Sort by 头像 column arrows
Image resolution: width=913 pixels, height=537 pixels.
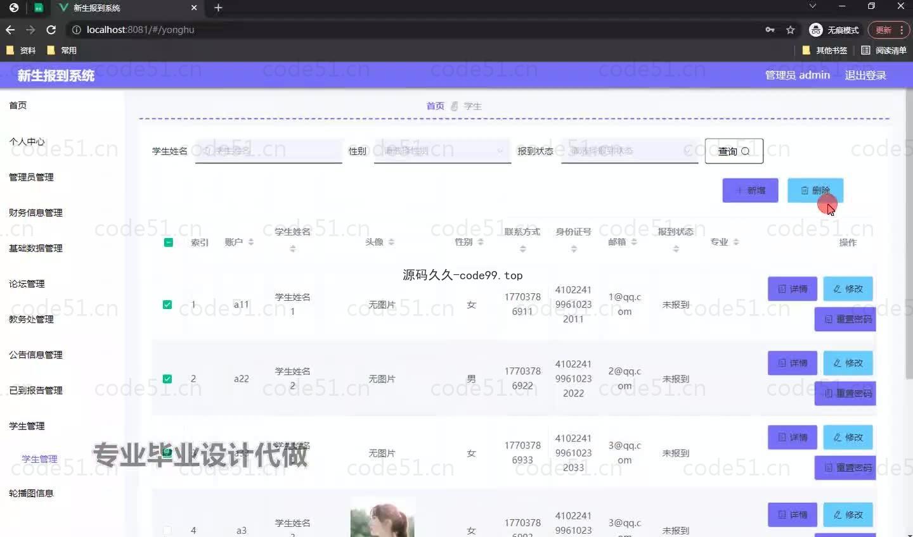click(x=391, y=242)
